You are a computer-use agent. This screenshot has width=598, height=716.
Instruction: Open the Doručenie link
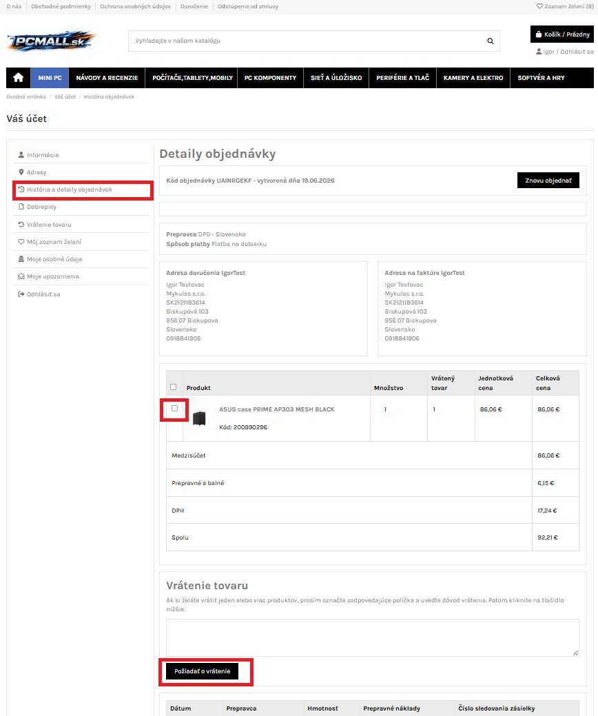pos(194,6)
